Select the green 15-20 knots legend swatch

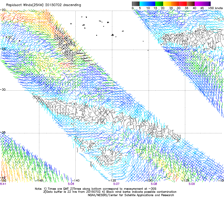tap(159, 4)
